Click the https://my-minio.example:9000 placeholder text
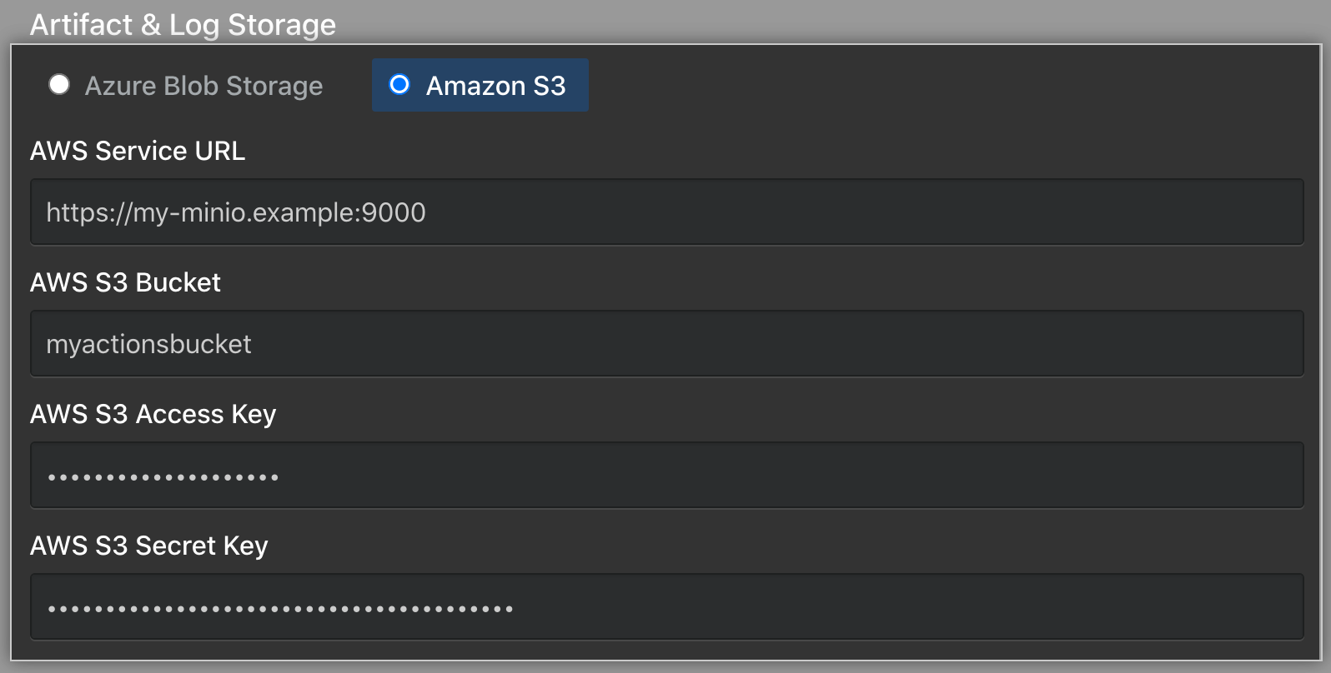This screenshot has height=673, width=1331. (235, 212)
